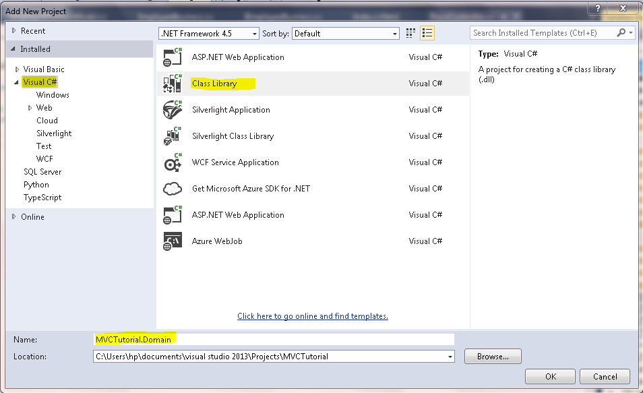Select the Installed section label

(35, 49)
